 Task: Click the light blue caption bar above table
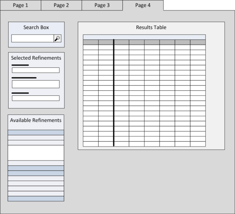tap(144, 37)
